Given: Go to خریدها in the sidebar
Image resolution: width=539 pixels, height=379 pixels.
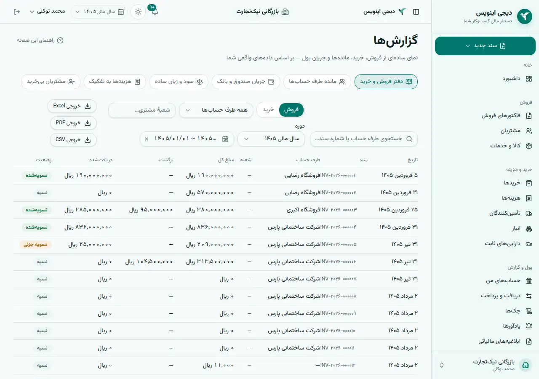Looking at the screenshot, I should [x=485, y=183].
